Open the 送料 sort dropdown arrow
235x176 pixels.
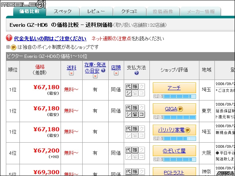click(71, 73)
